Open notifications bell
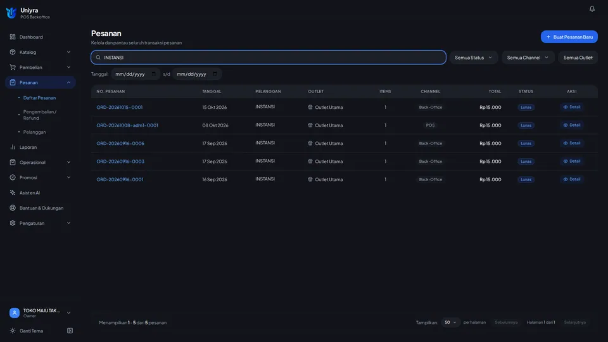 click(592, 8)
